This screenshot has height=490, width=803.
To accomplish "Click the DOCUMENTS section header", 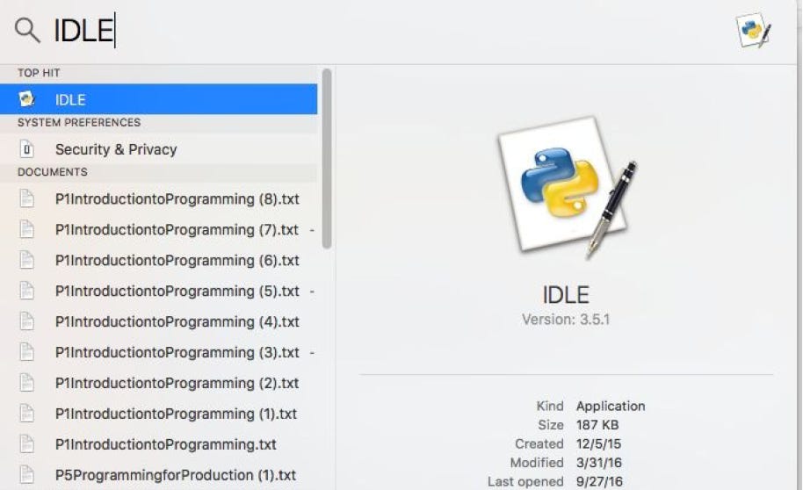I will 52,172.
